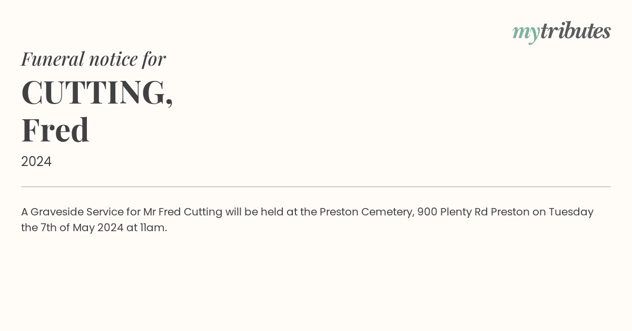
Task: Click the mytributes logo
Action: pos(561,32)
